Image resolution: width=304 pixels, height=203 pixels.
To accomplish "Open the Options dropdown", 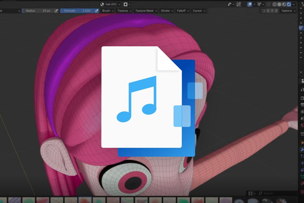I will click(x=288, y=11).
